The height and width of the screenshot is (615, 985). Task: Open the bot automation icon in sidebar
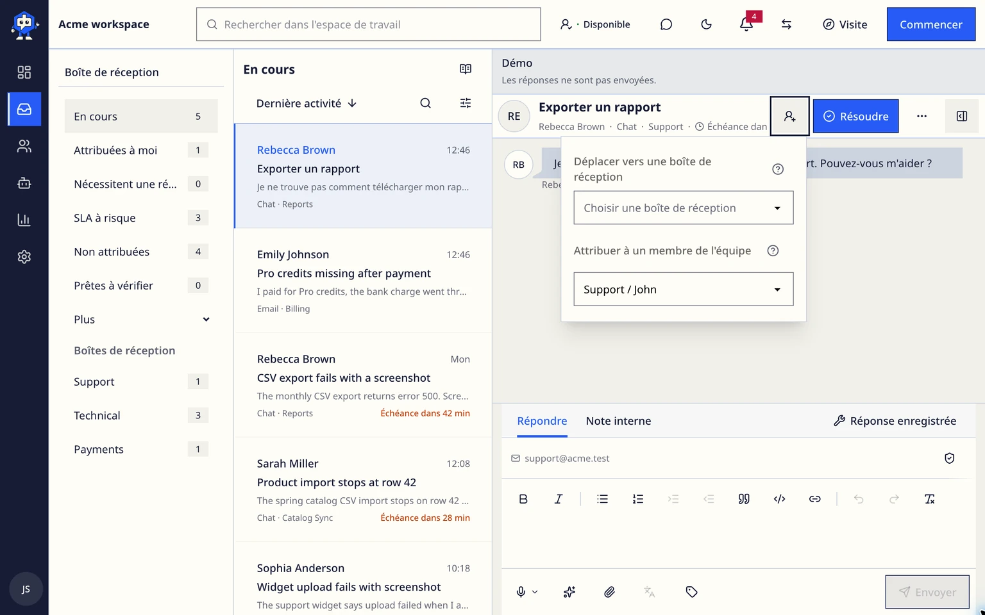point(24,183)
